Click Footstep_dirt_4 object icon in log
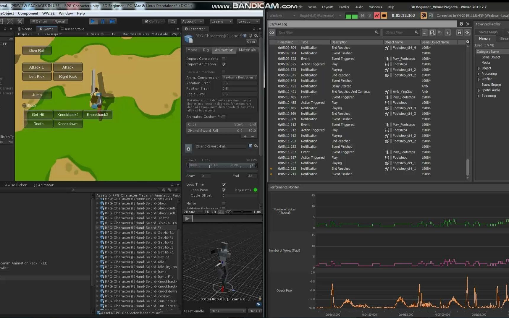 click(387, 48)
